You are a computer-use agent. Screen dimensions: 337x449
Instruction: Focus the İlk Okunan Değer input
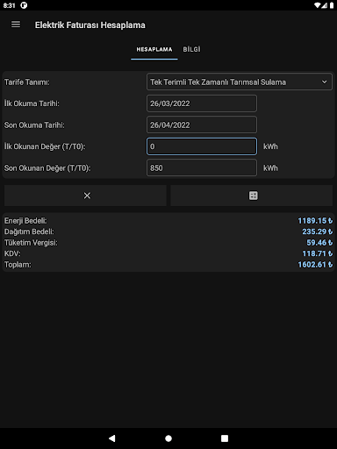[202, 146]
